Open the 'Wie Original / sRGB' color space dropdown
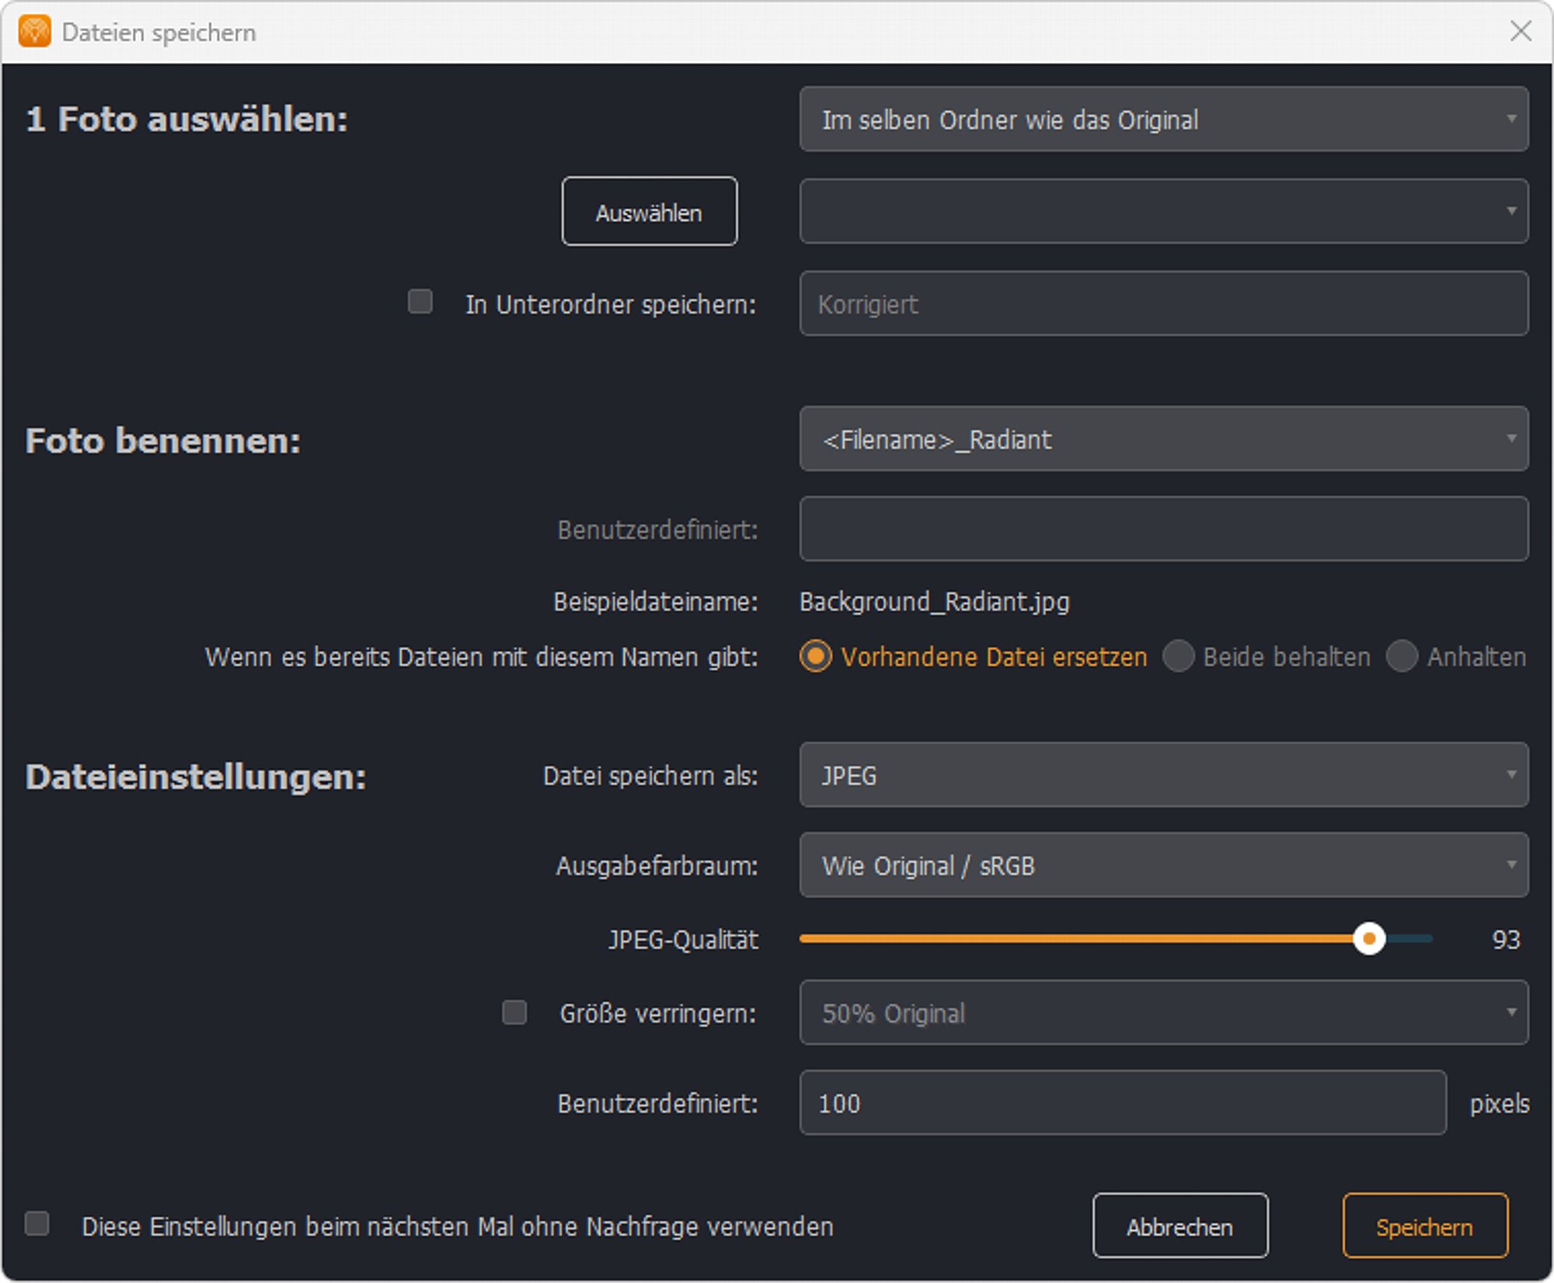The width and height of the screenshot is (1554, 1283). (1164, 865)
